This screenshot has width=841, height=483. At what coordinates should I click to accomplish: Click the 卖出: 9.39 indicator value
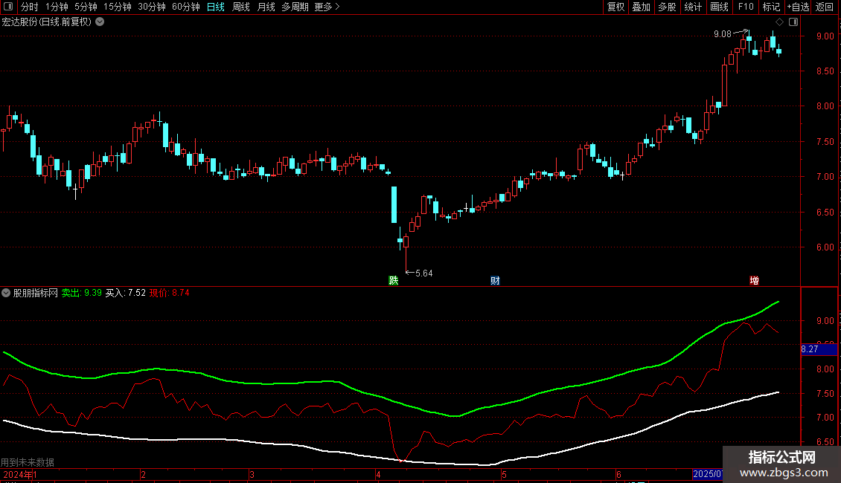click(82, 293)
